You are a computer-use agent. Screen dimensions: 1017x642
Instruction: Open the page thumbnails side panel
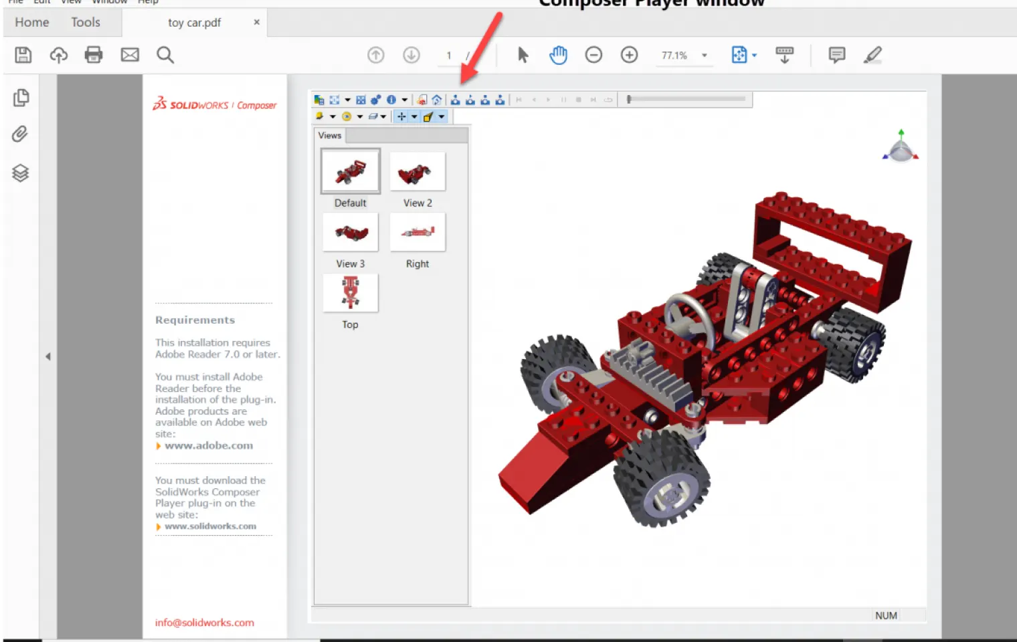[21, 98]
